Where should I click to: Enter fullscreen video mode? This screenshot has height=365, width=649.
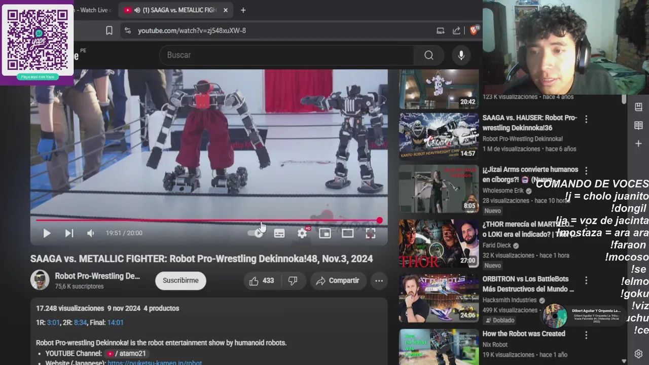click(x=371, y=233)
